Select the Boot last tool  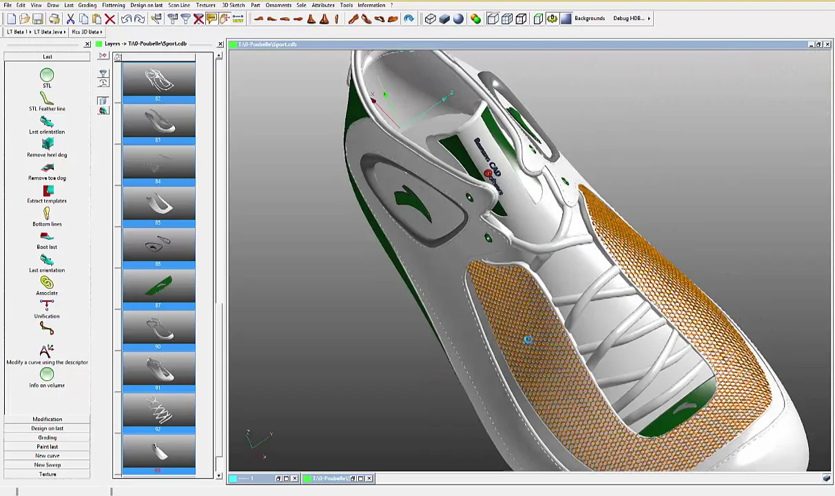47,240
